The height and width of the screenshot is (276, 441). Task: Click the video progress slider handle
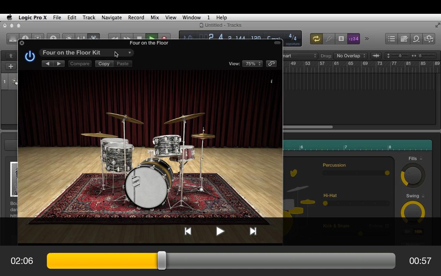(162, 261)
